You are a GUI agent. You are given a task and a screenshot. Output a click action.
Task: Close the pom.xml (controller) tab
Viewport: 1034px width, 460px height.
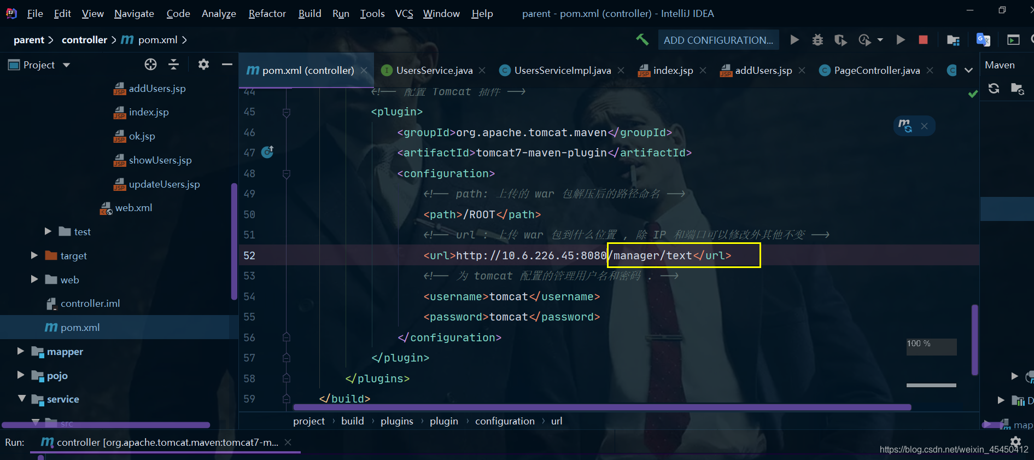tap(364, 70)
